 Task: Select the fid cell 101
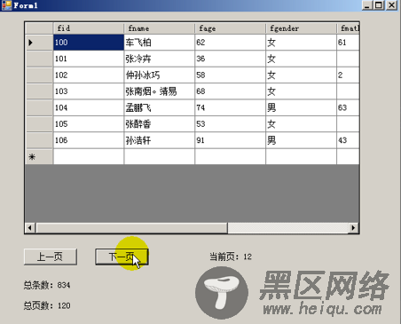pyautogui.click(x=89, y=59)
